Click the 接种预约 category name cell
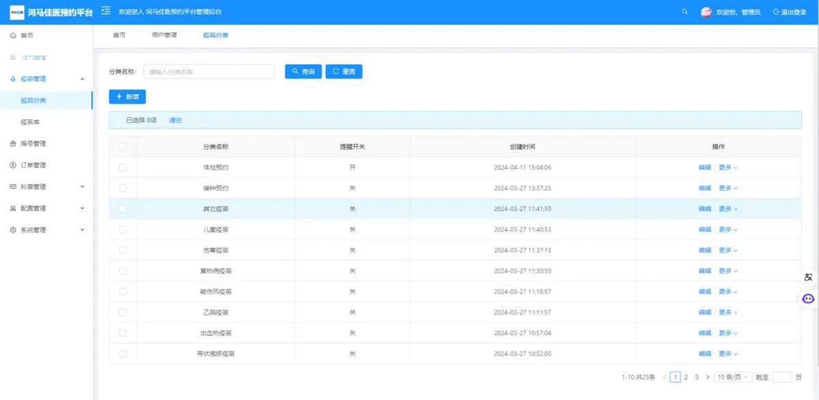The image size is (819, 400). point(216,188)
